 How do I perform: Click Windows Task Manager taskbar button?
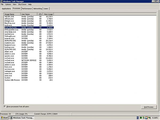(22, 118)
